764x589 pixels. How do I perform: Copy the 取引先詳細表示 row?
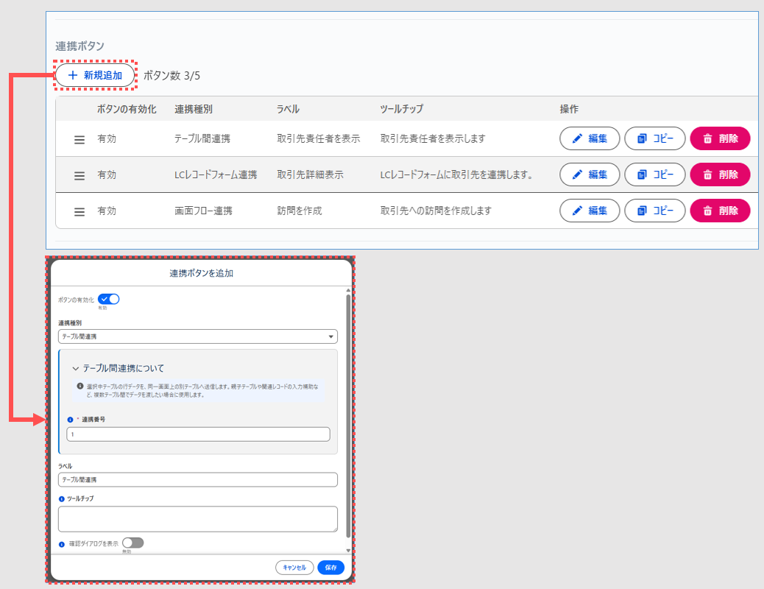[x=655, y=174]
